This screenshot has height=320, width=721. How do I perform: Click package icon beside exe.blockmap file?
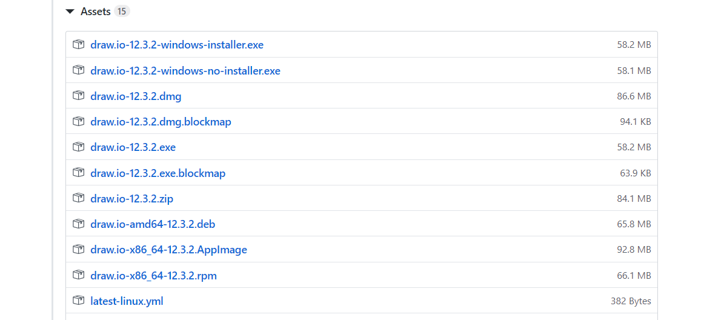tap(79, 173)
